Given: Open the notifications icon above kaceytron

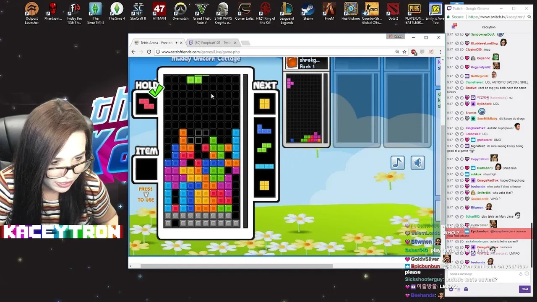Looking at the screenshot, I should [x=454, y=26].
